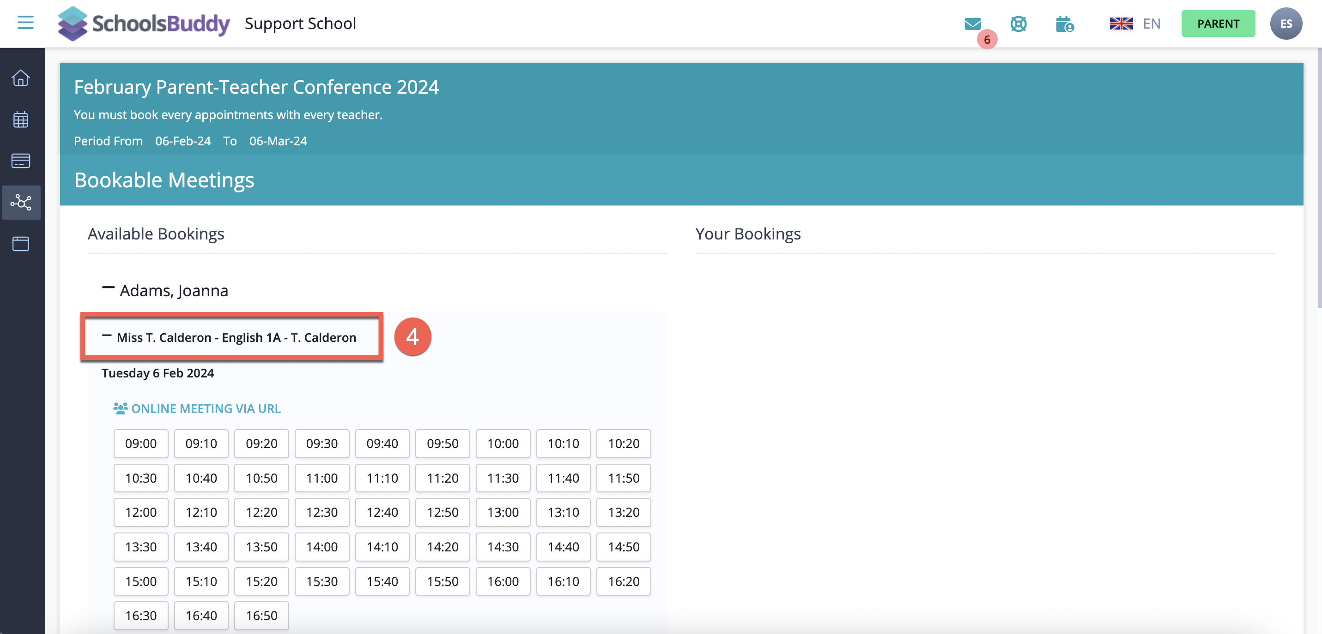
Task: Open the calendar grid sidebar icon
Action: pos(21,120)
